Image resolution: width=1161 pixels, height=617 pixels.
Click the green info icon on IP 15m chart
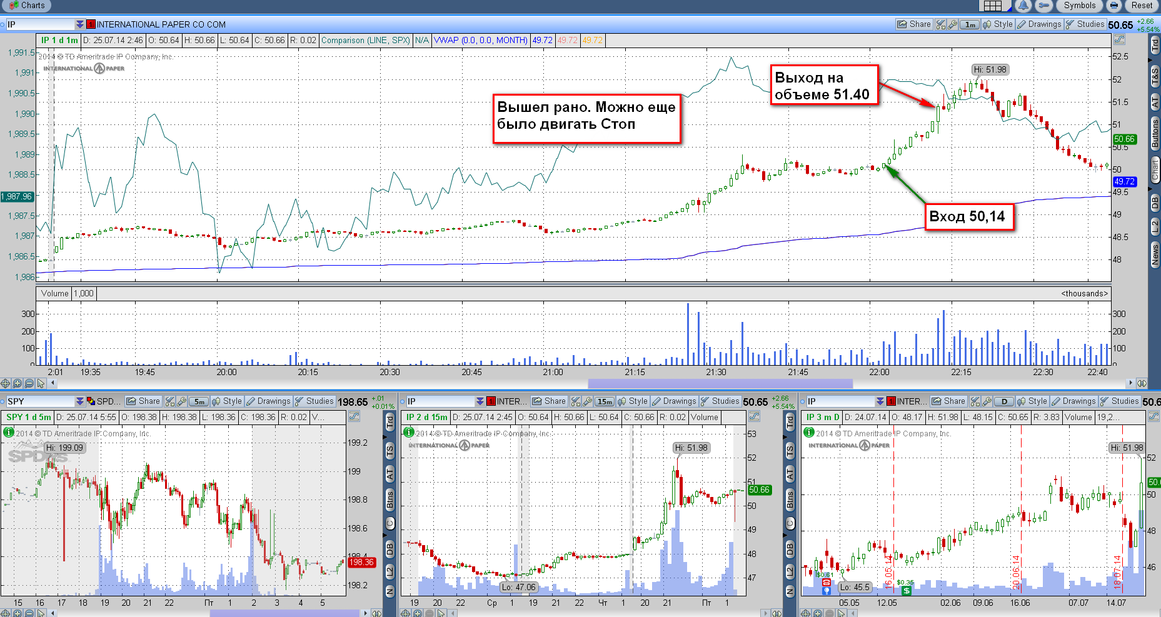[409, 432]
